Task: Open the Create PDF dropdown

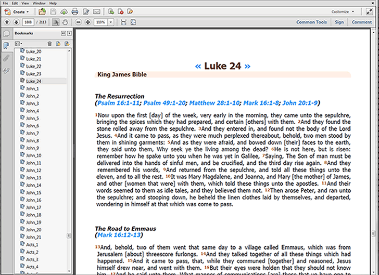Action: pos(17,11)
